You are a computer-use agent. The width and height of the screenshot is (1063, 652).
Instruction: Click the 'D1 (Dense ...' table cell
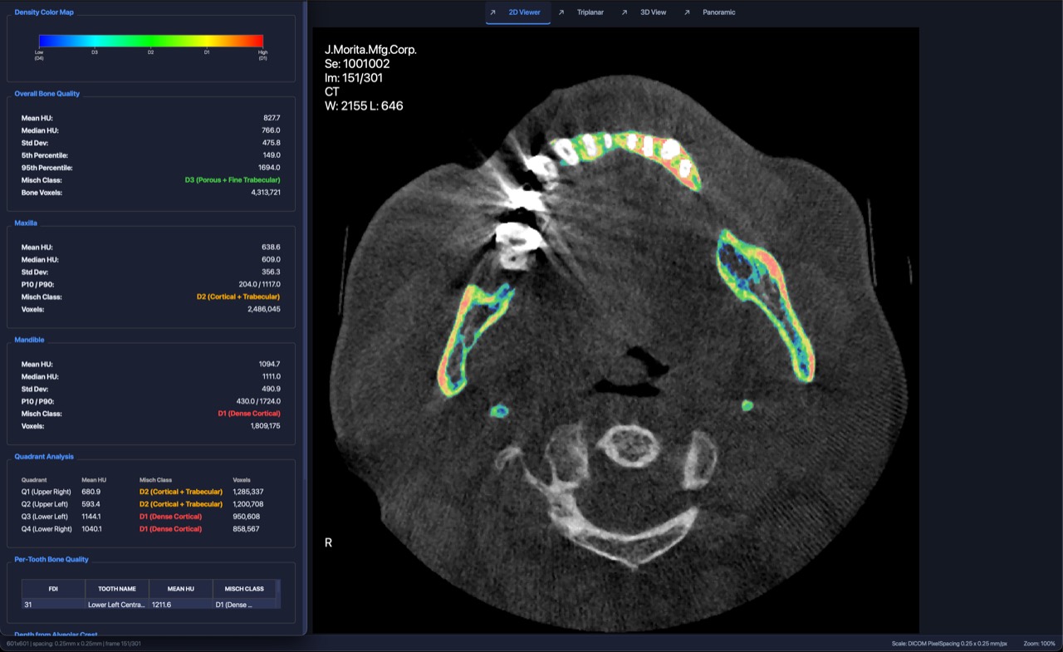[x=244, y=605]
